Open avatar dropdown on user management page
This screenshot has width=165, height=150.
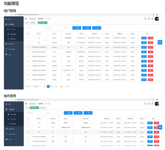click(158, 19)
